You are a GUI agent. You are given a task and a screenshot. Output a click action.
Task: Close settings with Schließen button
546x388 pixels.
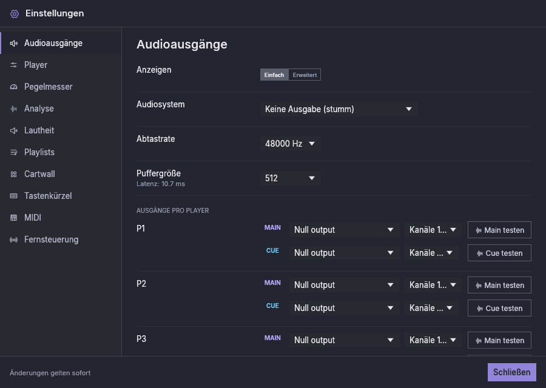(x=512, y=372)
